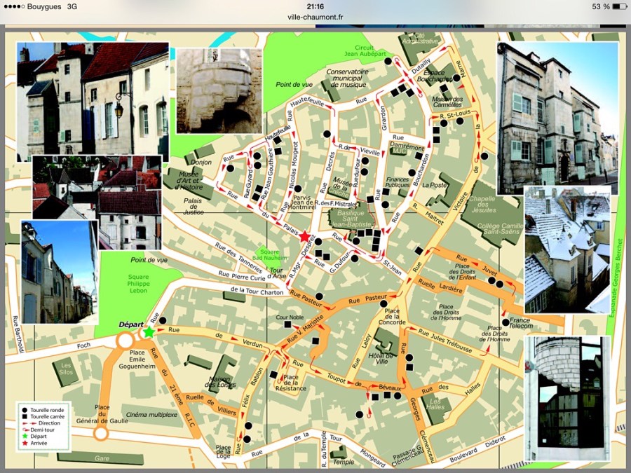Tap the red Arrivée star on the map
The width and height of the screenshot is (631, 473).
(x=304, y=237)
